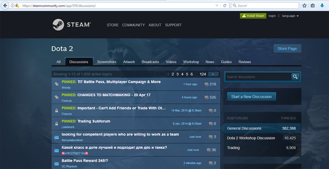The height and width of the screenshot is (169, 329).
Task: Go to page 2 of discussions
Action: pos(173,74)
